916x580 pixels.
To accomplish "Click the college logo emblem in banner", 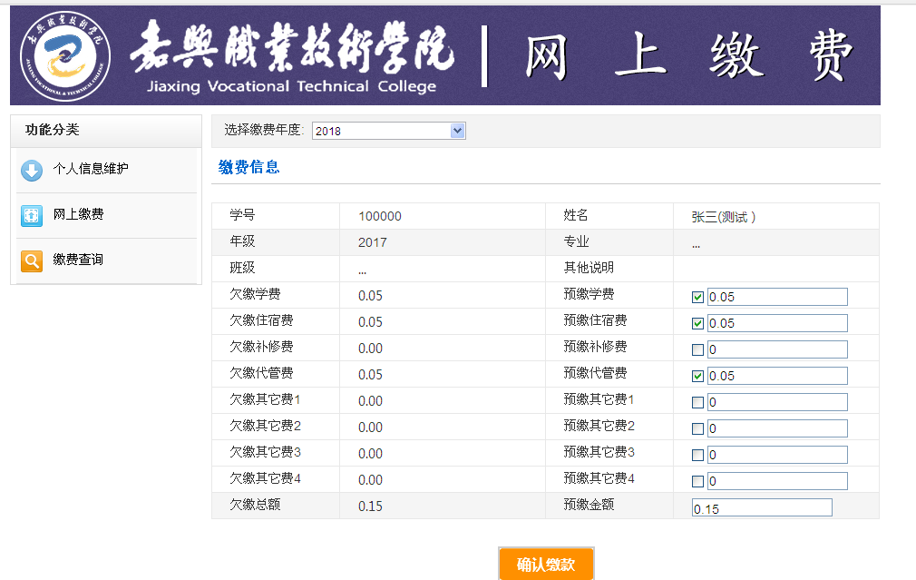I will click(x=65, y=55).
